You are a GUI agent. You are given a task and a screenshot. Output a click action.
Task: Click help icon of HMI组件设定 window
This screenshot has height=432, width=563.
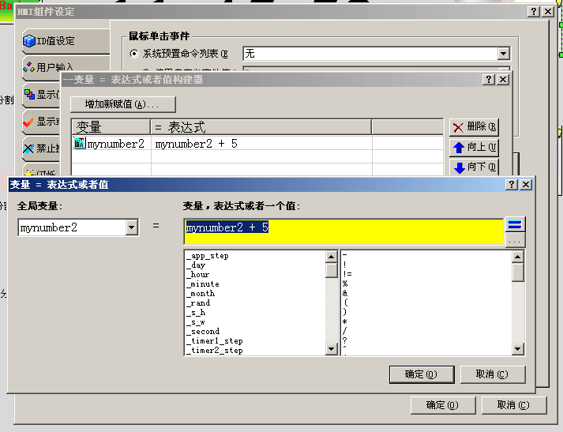pos(533,11)
